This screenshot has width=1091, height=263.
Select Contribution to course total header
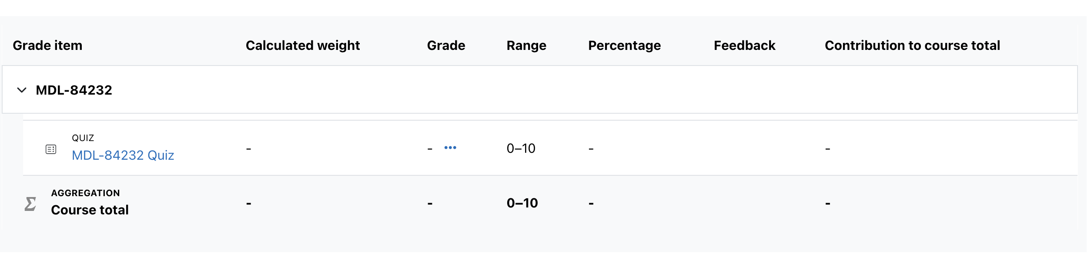click(913, 46)
